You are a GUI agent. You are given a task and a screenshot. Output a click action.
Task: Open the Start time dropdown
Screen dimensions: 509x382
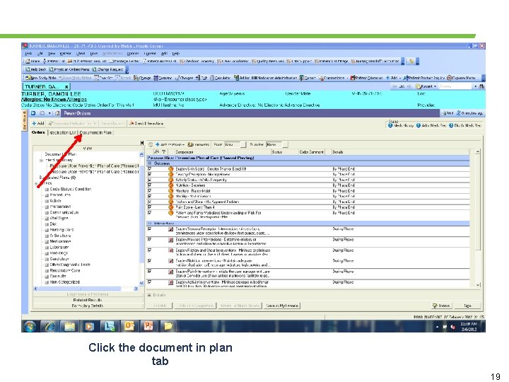[242, 144]
